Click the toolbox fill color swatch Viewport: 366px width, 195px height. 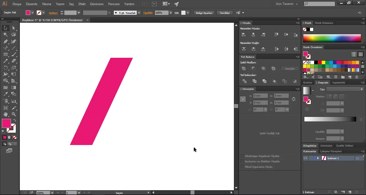point(6,123)
